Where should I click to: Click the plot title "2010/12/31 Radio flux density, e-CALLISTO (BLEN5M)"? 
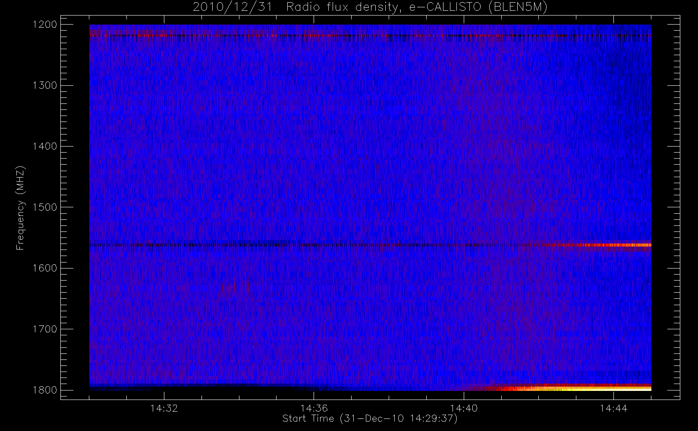pos(370,7)
